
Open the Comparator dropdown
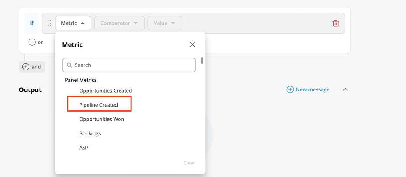click(119, 23)
